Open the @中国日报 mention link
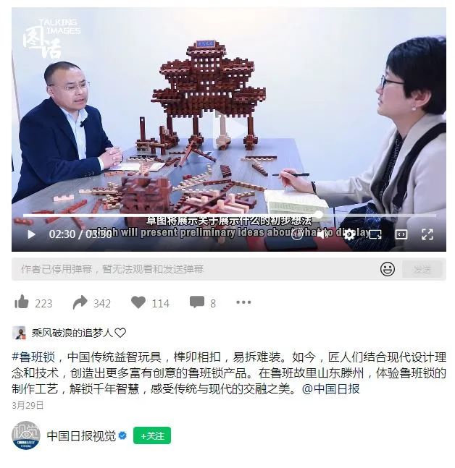This screenshot has width=455, height=468. pyautogui.click(x=330, y=388)
